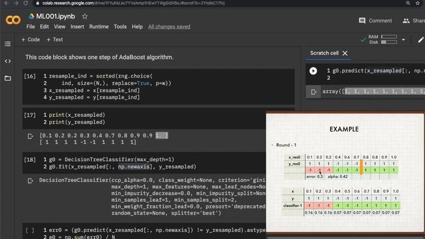Open the Edit menu
This screenshot has width=425, height=239.
click(x=44, y=27)
